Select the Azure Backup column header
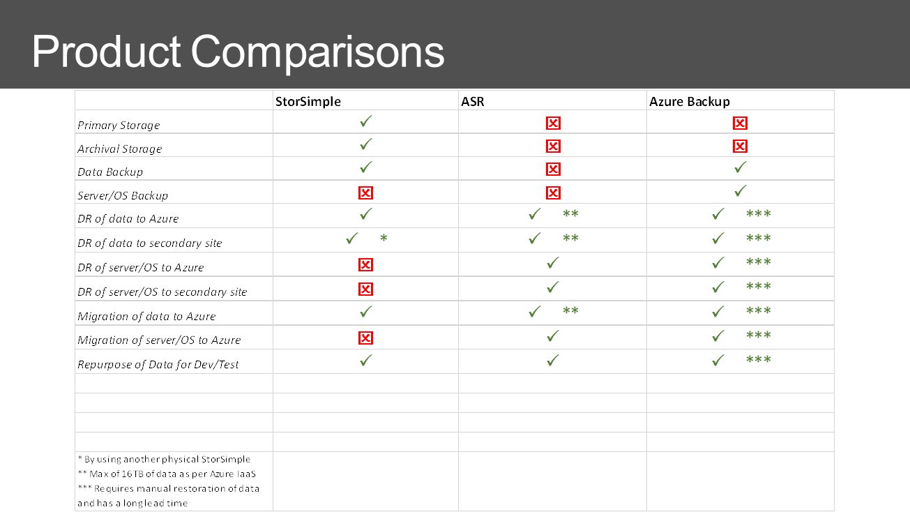The height and width of the screenshot is (512, 910). click(x=690, y=102)
